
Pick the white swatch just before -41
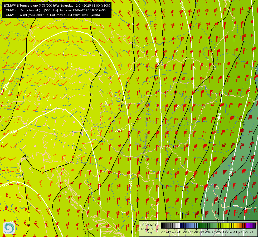(x=179, y=225)
